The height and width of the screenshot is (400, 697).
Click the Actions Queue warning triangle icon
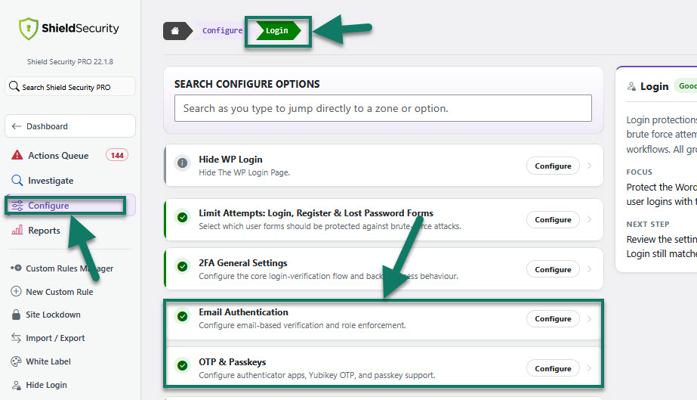[x=17, y=155]
